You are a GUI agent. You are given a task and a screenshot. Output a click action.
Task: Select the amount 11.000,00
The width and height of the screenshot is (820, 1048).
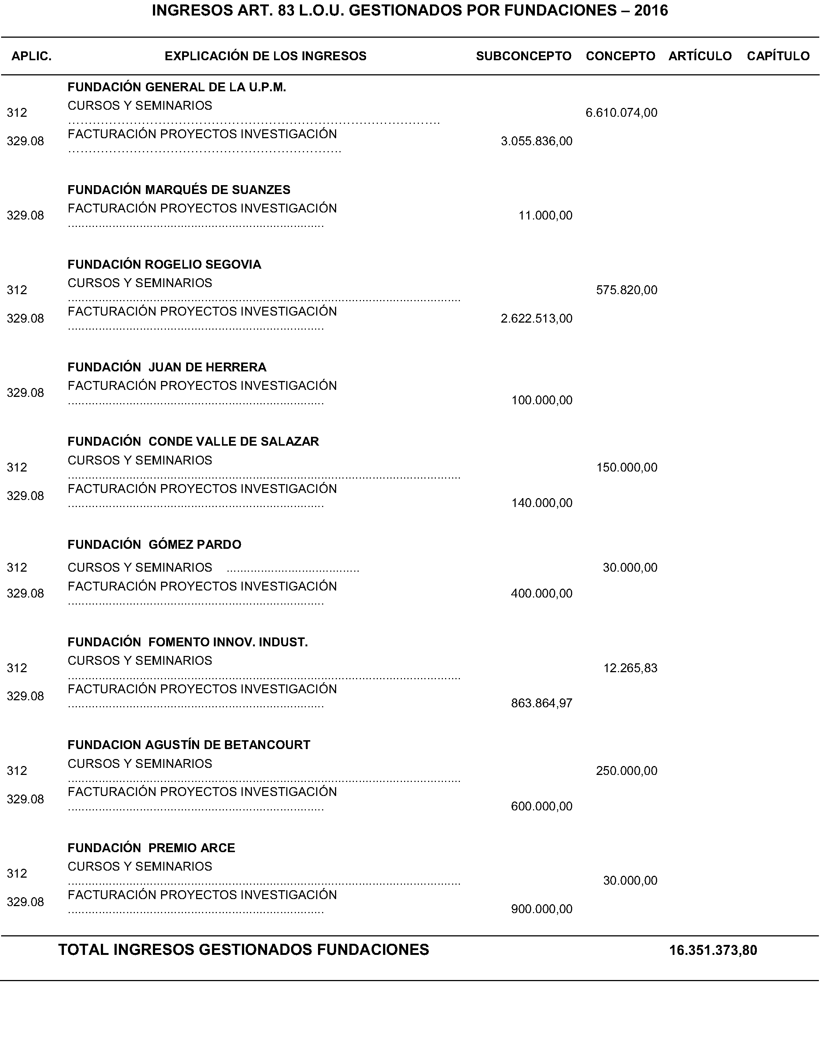(546, 216)
